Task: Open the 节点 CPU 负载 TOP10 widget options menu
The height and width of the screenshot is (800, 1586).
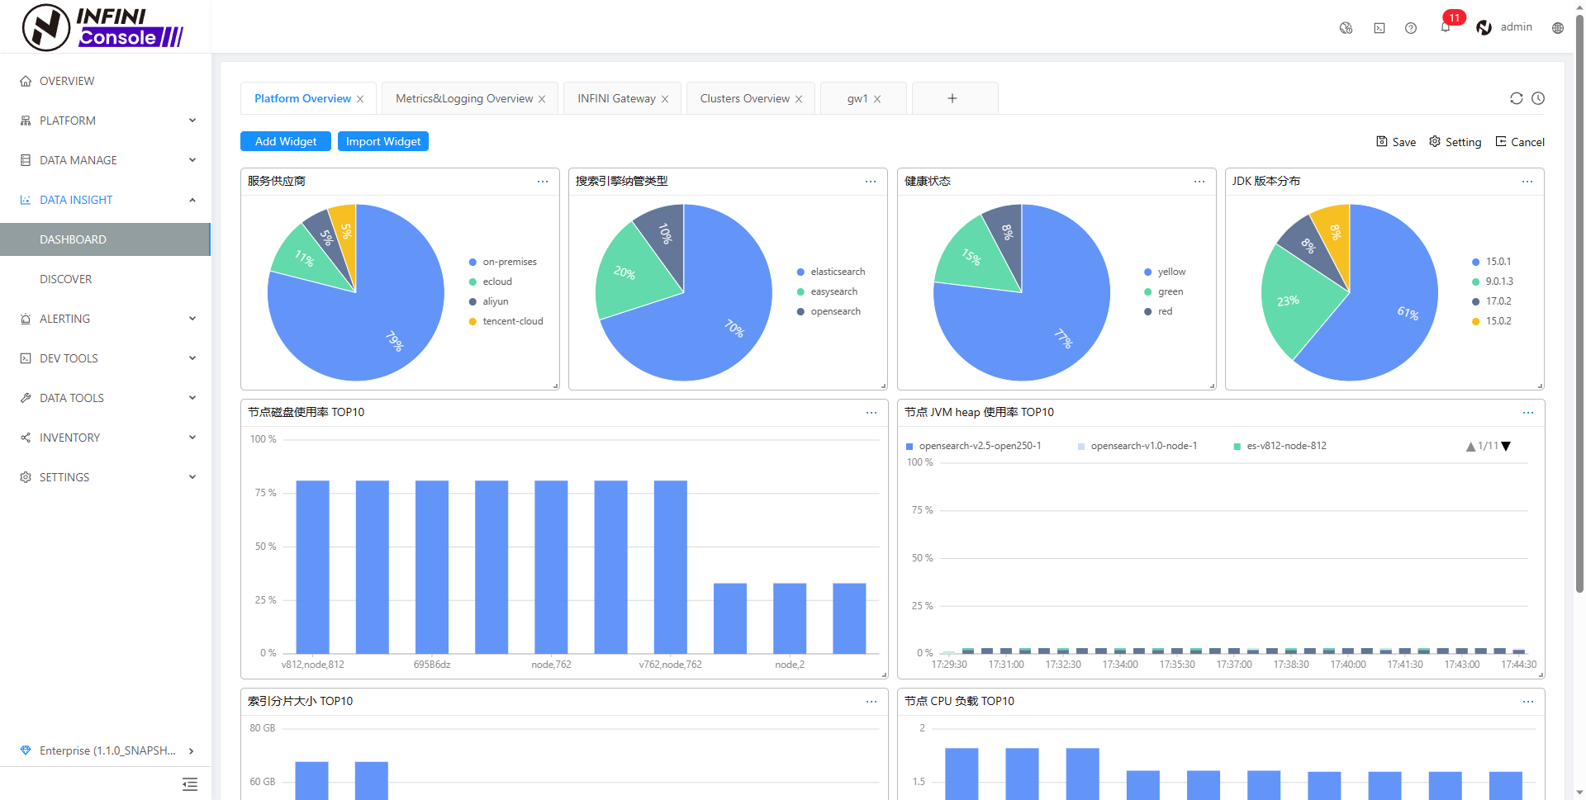Action: coord(1528,702)
